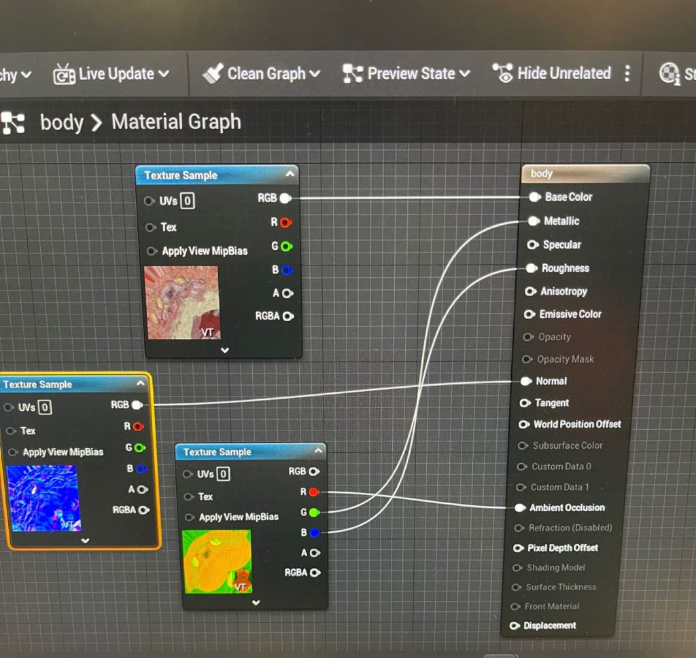This screenshot has width=696, height=658.
Task: Click A output pin of top Texture Sample
Action: click(x=288, y=293)
